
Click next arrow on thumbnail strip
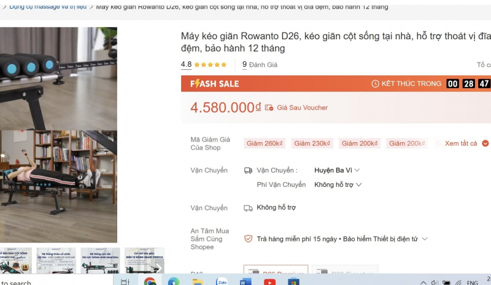click(x=158, y=267)
